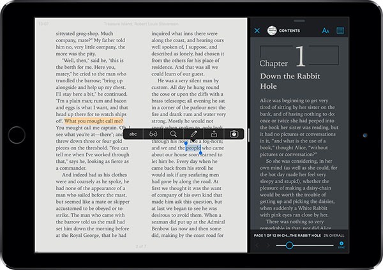This screenshot has height=270, width=383.
Task: Tap the abc dictionary lookup option
Action: pyautogui.click(x=133, y=134)
